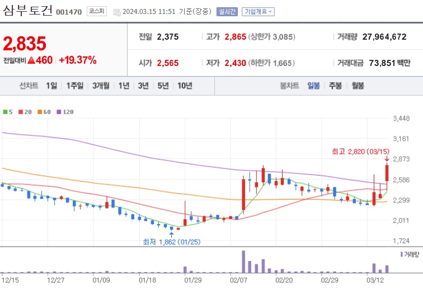The image size is (423, 289).
Task: Click the 선차트 line chart heading
Action: (29, 86)
